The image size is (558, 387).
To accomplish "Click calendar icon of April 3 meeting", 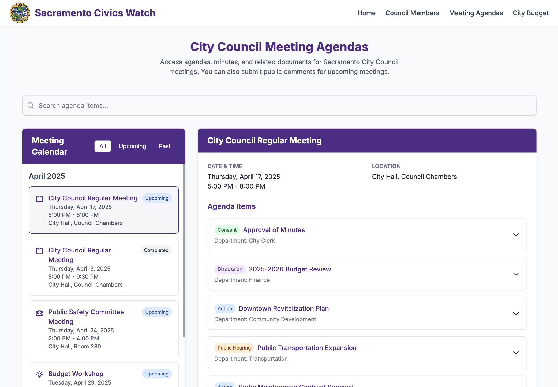I will tap(39, 251).
